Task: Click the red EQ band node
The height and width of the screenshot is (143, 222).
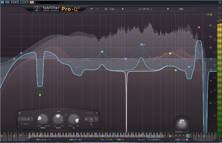Action: point(199,27)
